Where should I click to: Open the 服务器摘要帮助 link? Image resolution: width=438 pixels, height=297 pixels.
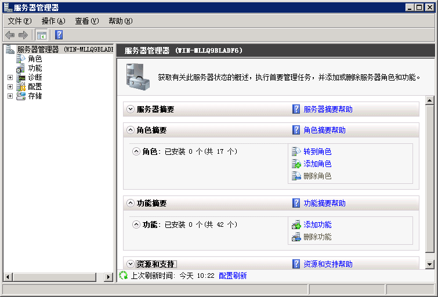point(328,109)
